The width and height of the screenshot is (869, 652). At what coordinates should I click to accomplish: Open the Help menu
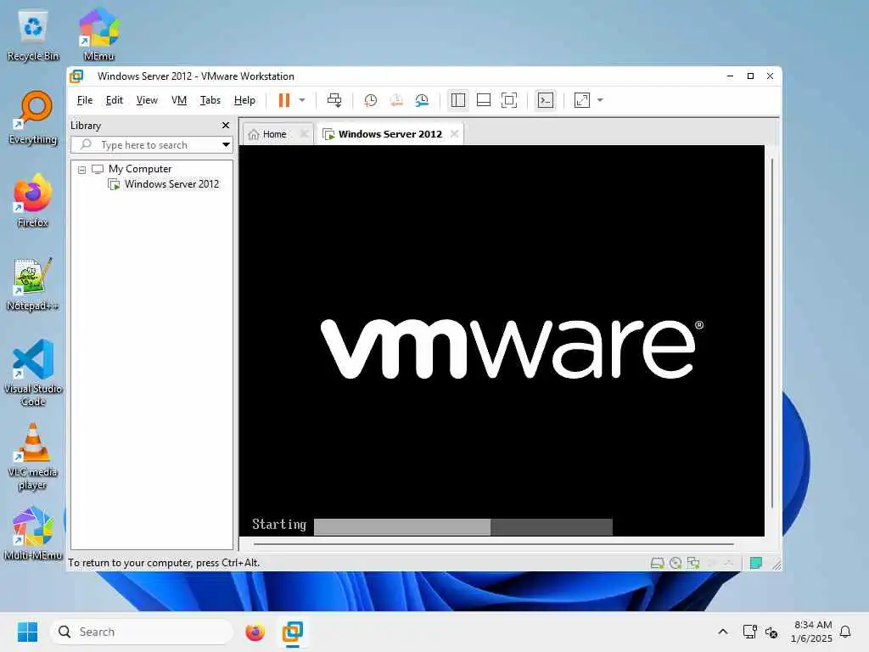244,100
